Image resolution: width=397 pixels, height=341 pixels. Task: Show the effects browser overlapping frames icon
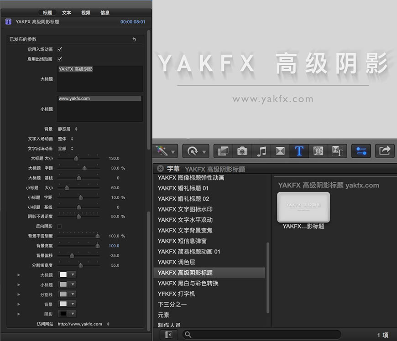(223, 151)
